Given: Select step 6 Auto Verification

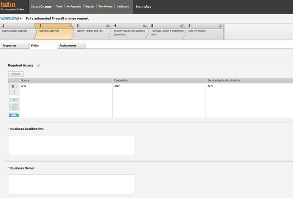Looking at the screenshot, I should 204,31.
